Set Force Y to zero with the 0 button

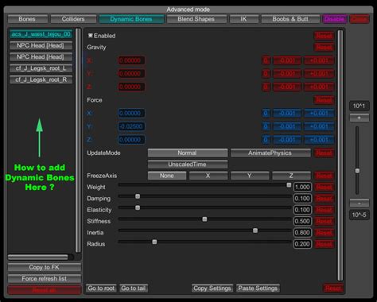coord(266,126)
